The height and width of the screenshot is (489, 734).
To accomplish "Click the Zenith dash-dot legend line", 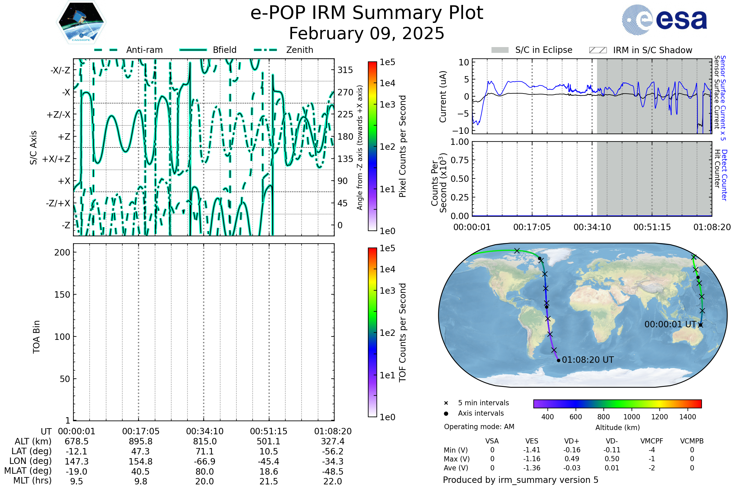I will [265, 50].
